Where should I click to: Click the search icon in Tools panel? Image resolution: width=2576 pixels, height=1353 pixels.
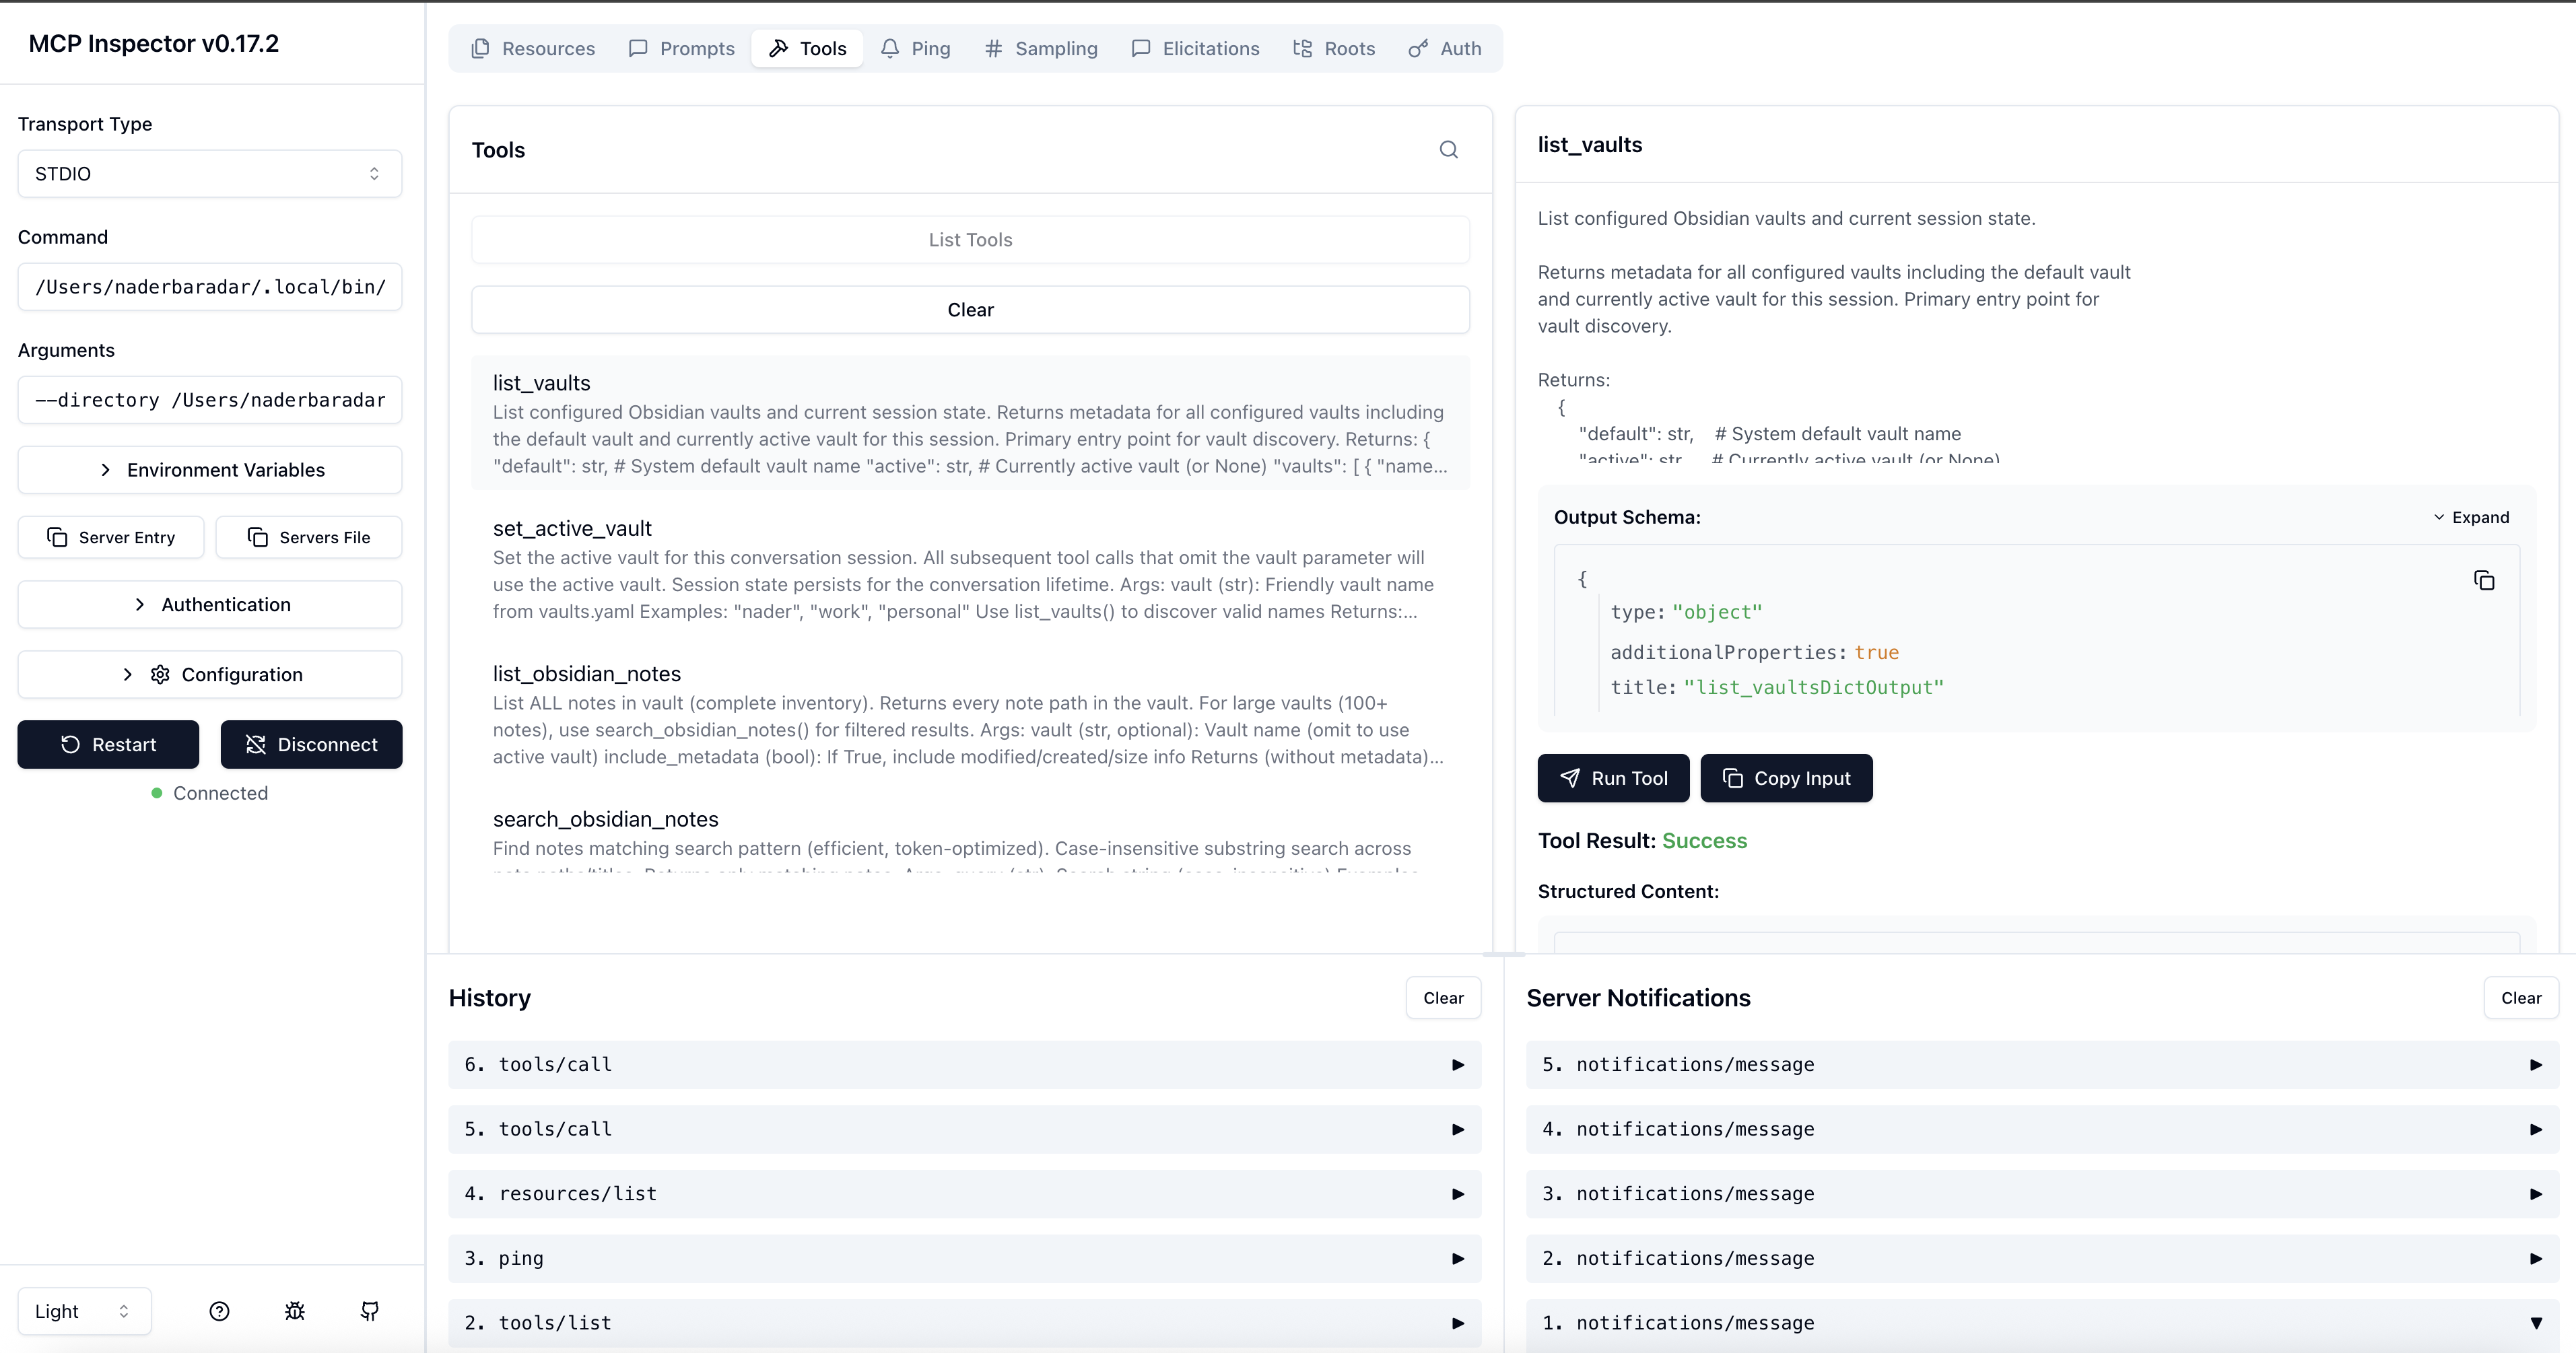click(1448, 150)
